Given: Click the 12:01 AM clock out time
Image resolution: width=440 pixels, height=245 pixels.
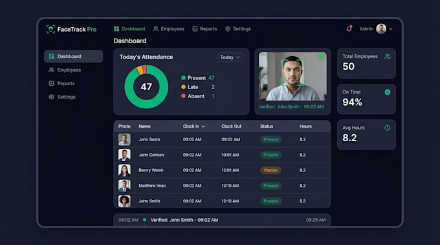Looking at the screenshot, I should (x=230, y=170).
